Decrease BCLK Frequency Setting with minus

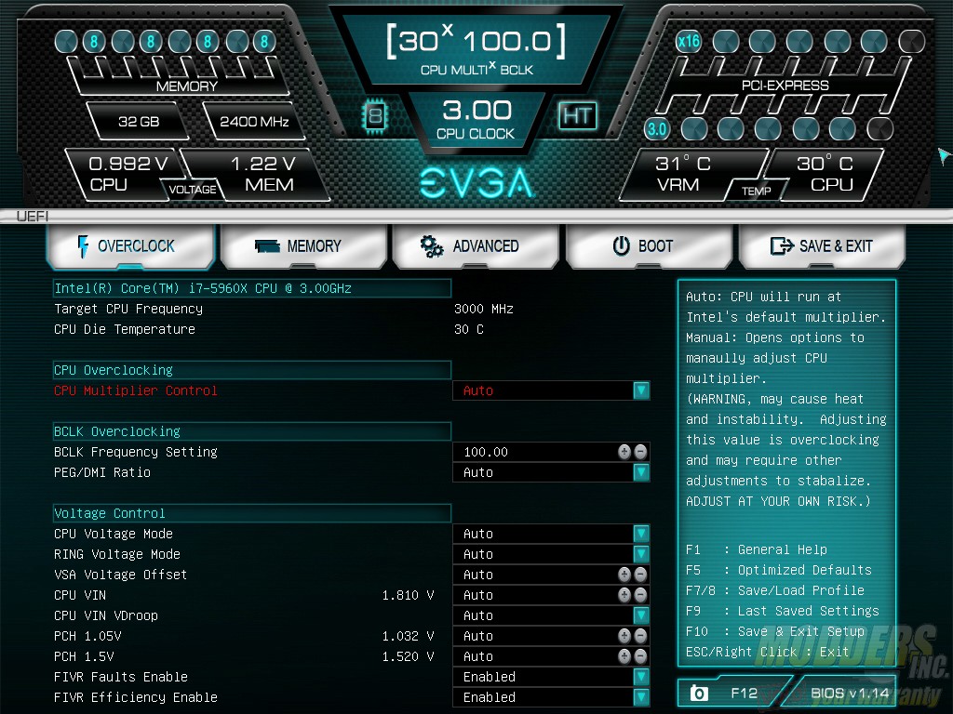[640, 452]
